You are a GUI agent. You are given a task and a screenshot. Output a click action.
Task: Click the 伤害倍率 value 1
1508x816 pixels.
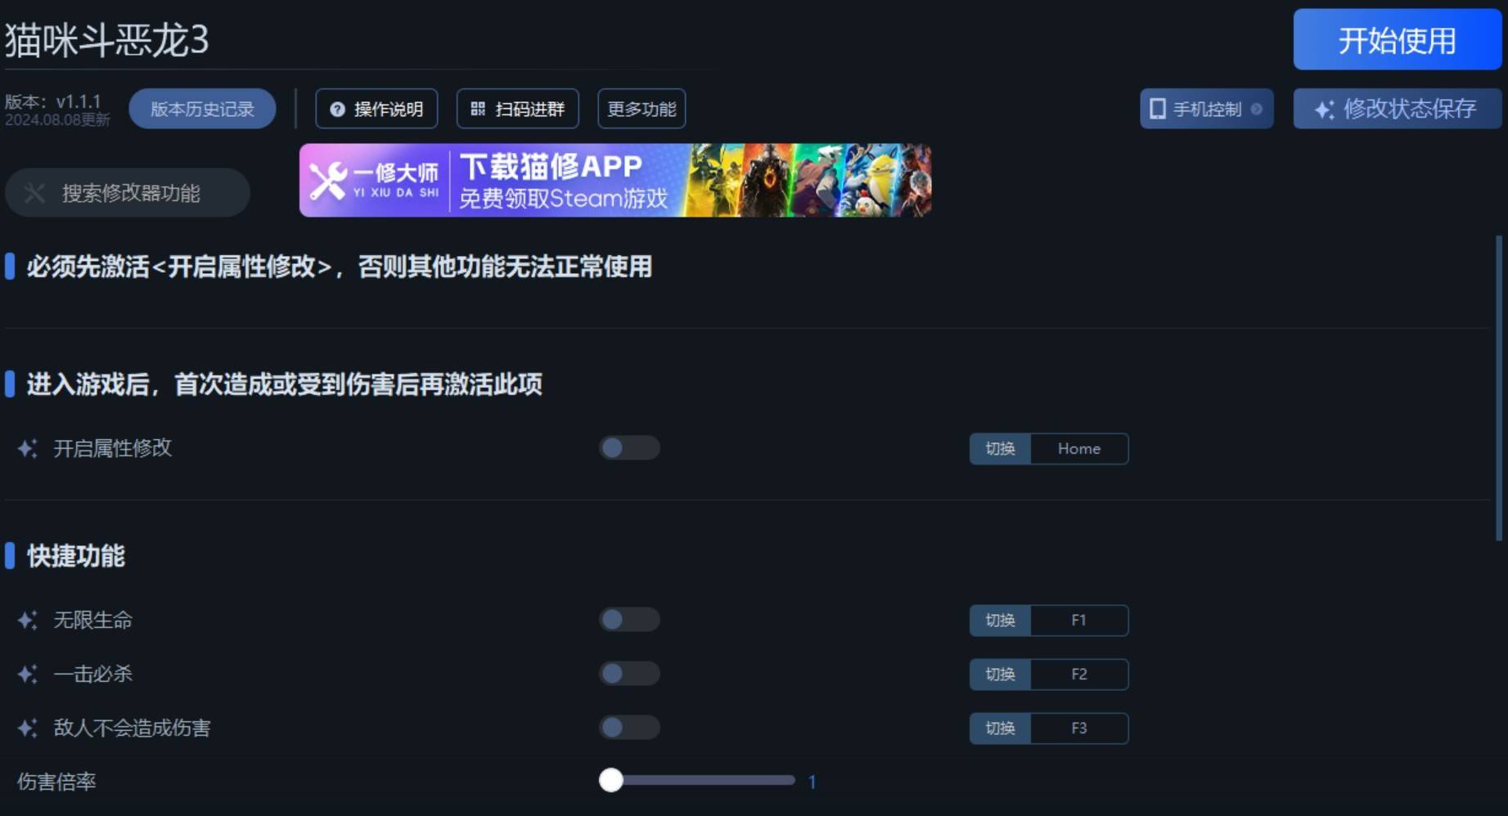(x=812, y=782)
